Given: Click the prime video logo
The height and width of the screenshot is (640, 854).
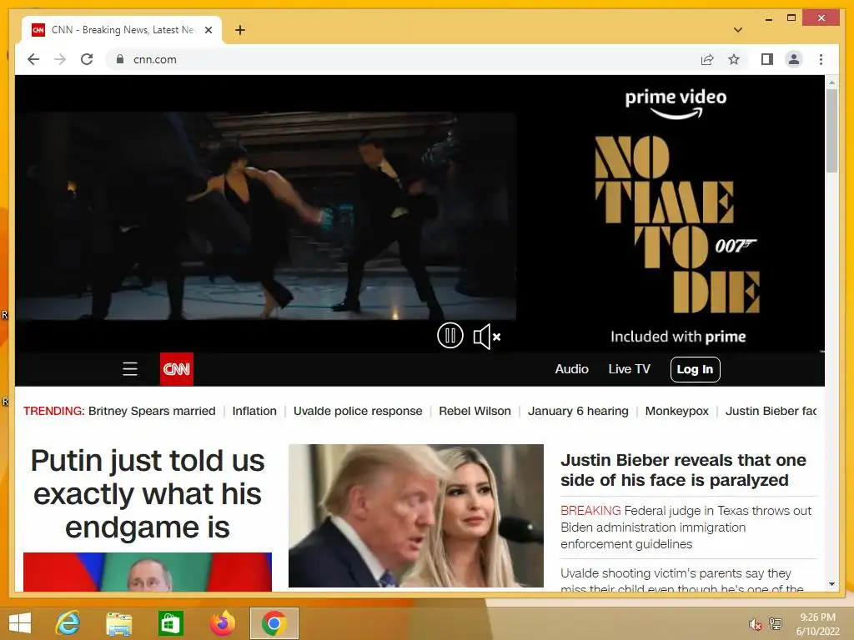Looking at the screenshot, I should tap(676, 103).
